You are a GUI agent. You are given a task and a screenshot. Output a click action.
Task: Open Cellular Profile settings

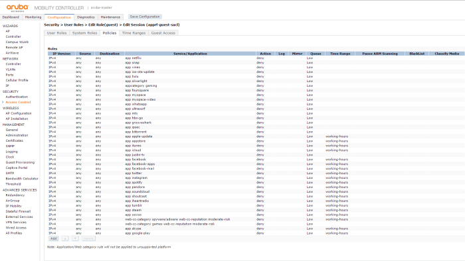coord(17,80)
